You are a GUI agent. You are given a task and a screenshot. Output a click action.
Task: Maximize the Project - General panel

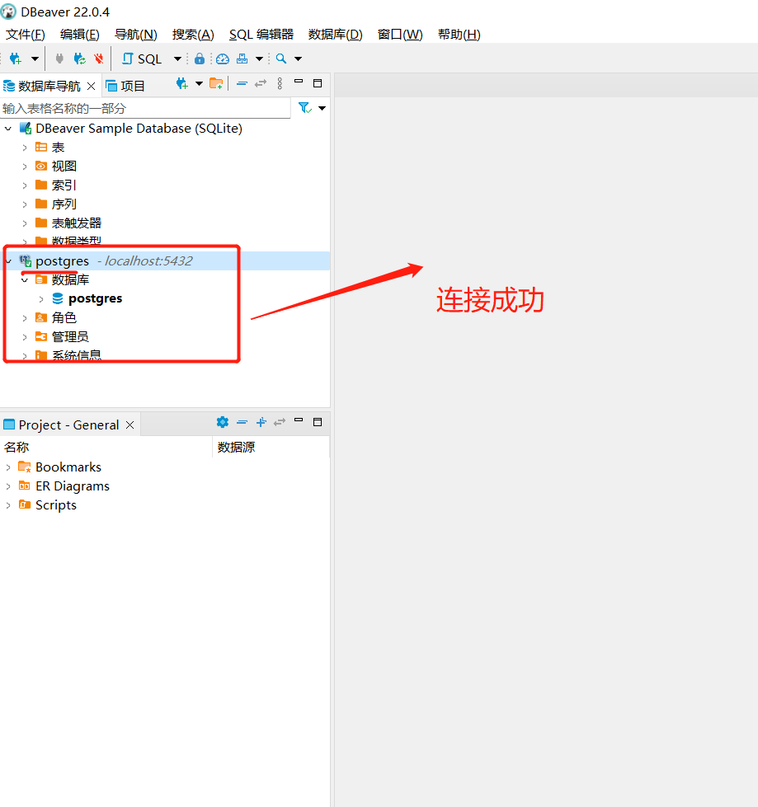[x=318, y=422]
